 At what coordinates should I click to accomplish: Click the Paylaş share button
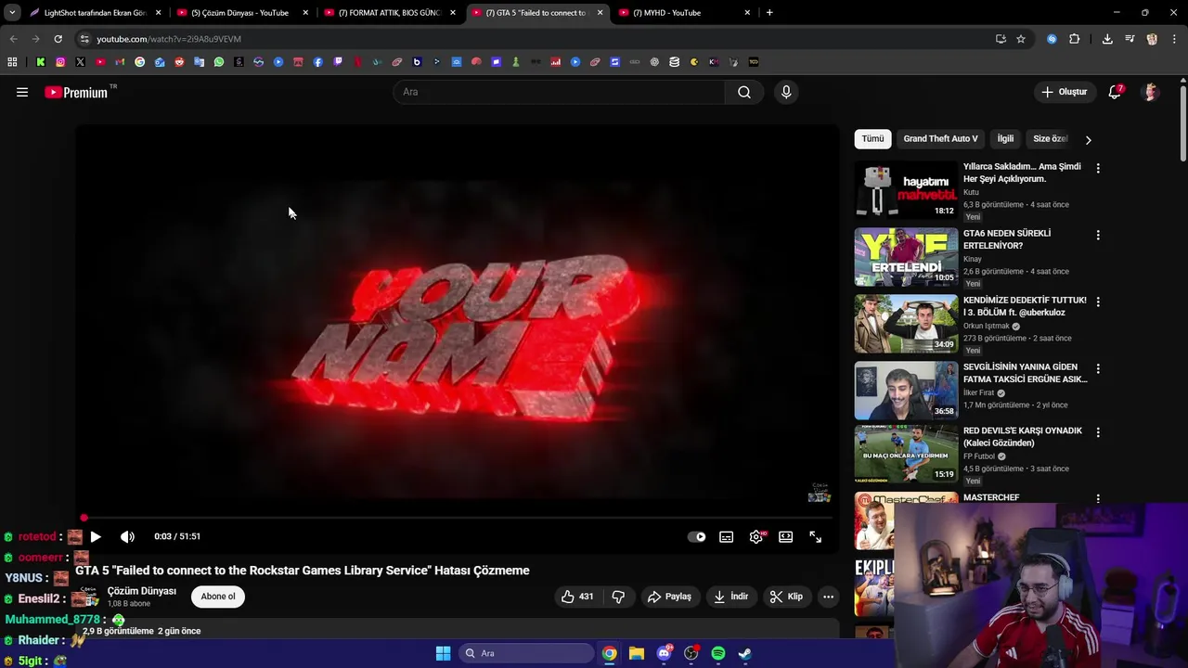[x=669, y=597]
